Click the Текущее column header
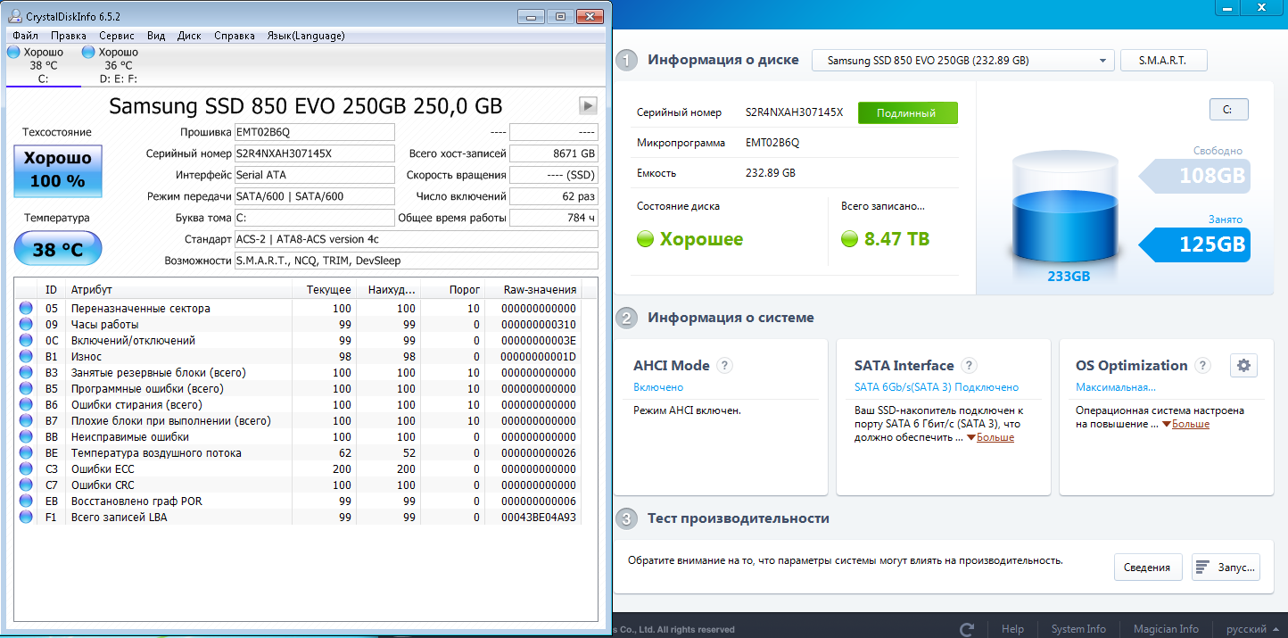 (324, 290)
